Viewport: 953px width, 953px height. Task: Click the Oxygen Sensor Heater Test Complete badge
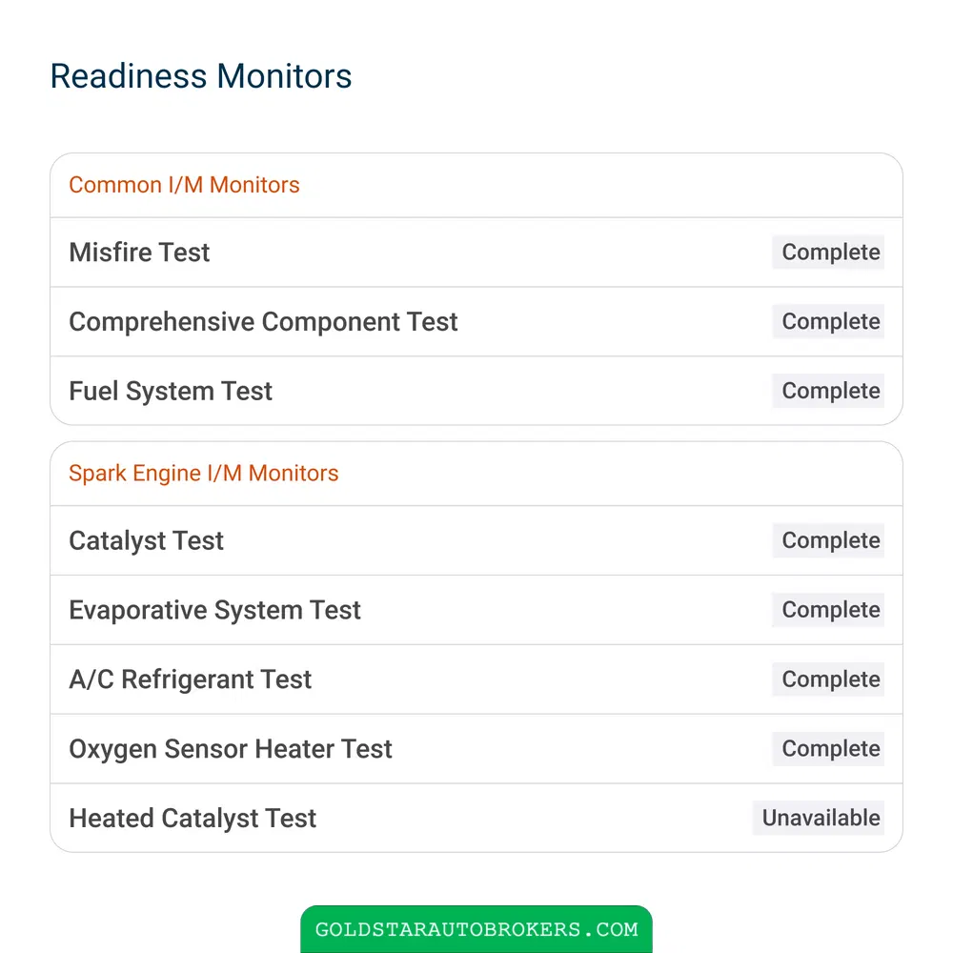(x=828, y=748)
